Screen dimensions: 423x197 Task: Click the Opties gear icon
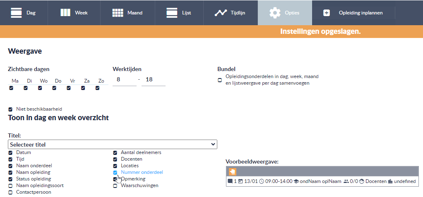coord(275,13)
